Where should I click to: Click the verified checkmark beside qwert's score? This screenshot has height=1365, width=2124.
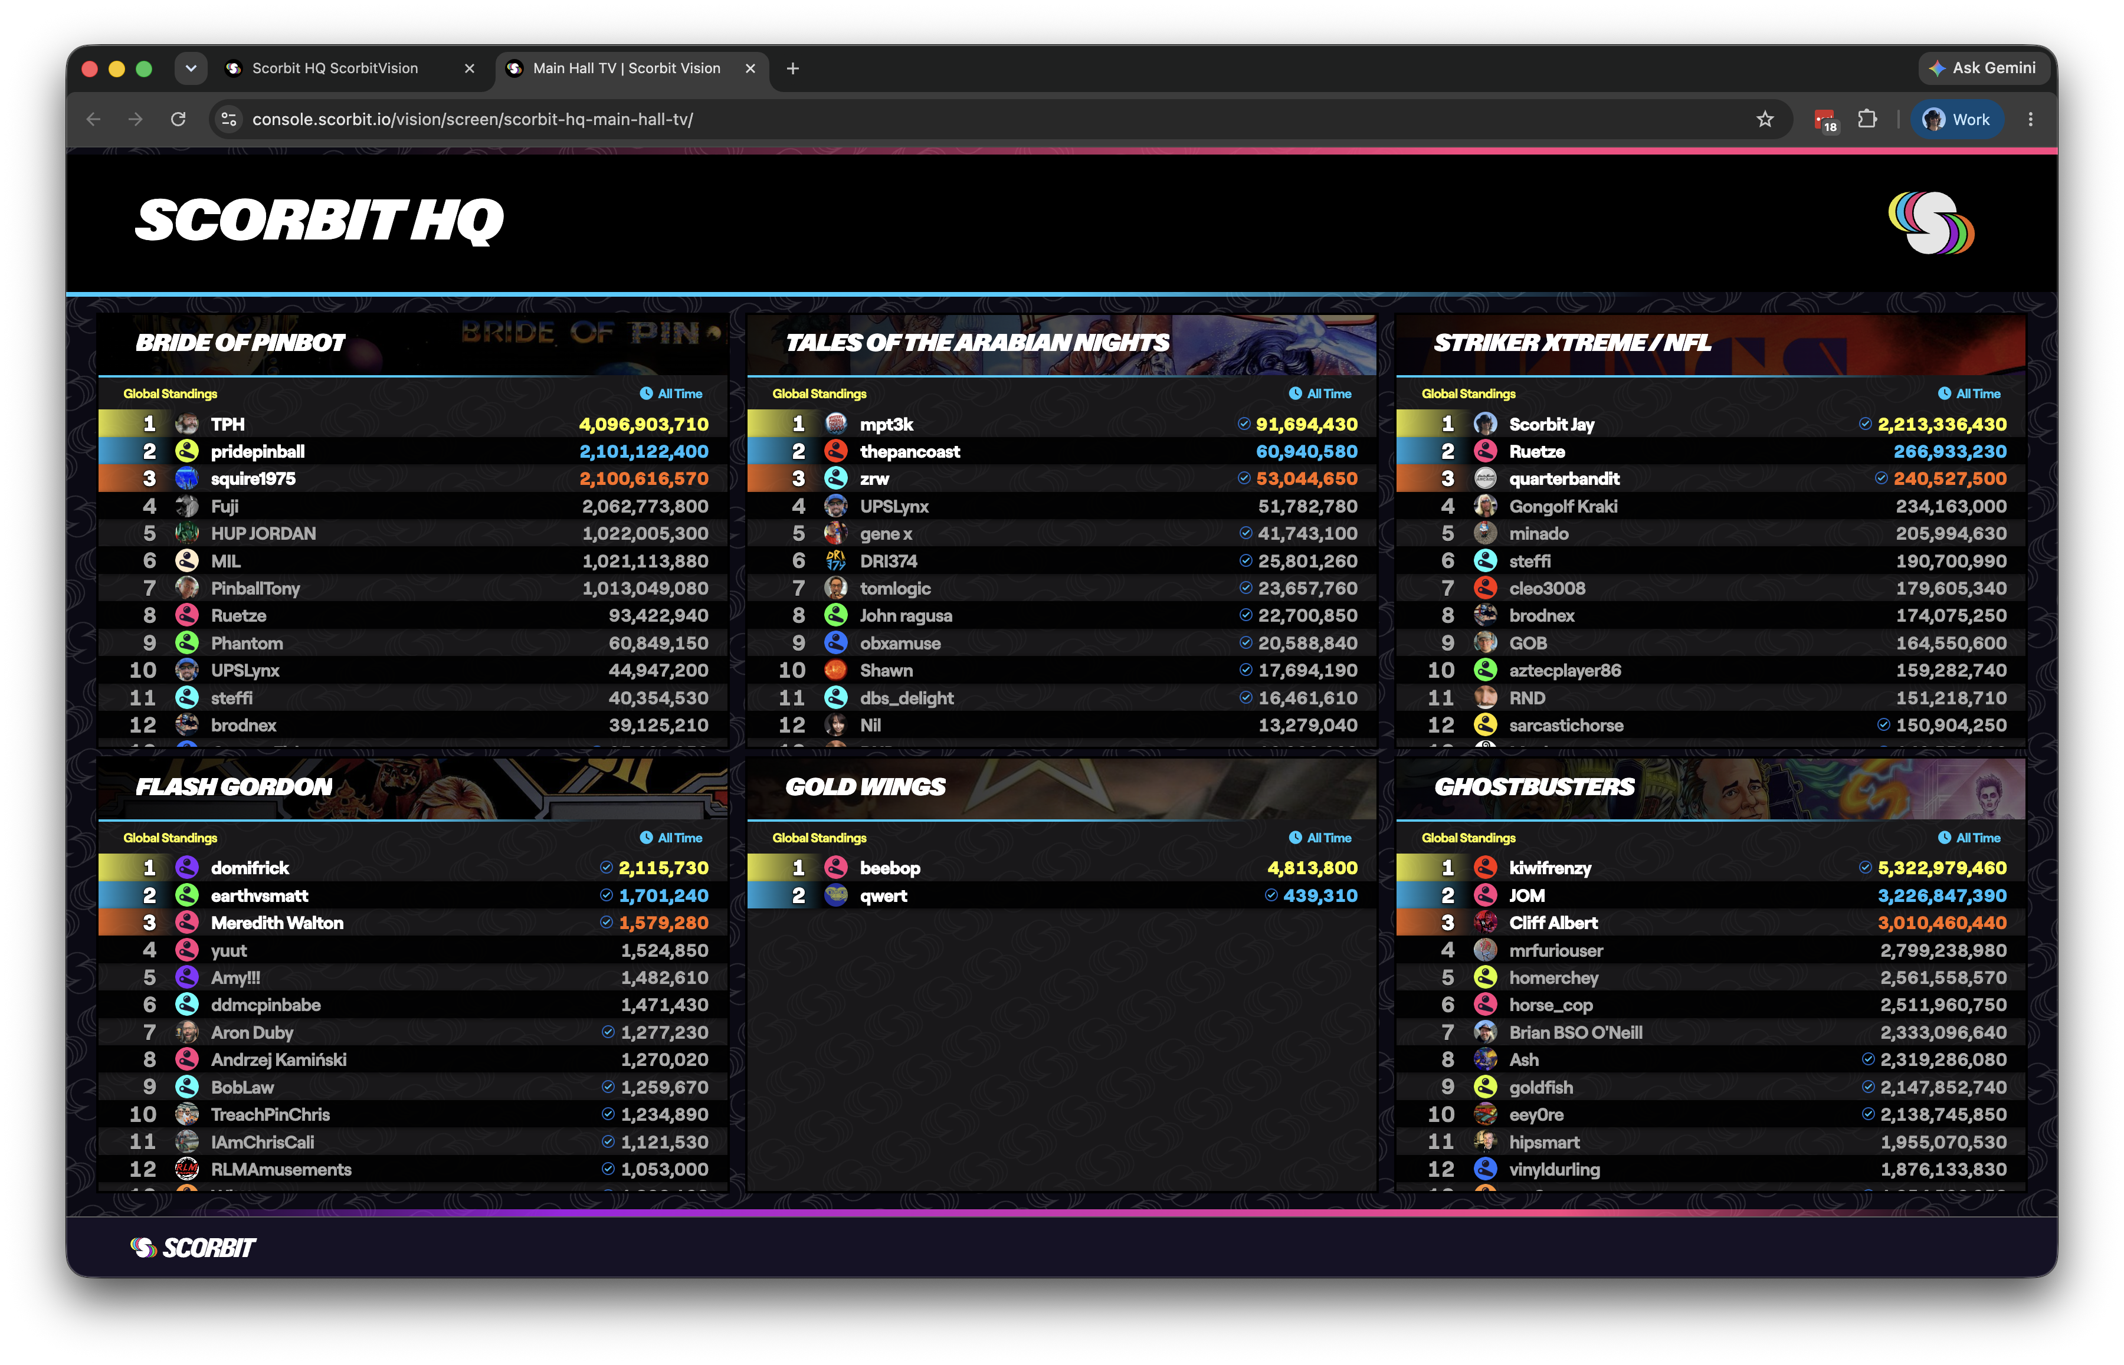coord(1271,895)
